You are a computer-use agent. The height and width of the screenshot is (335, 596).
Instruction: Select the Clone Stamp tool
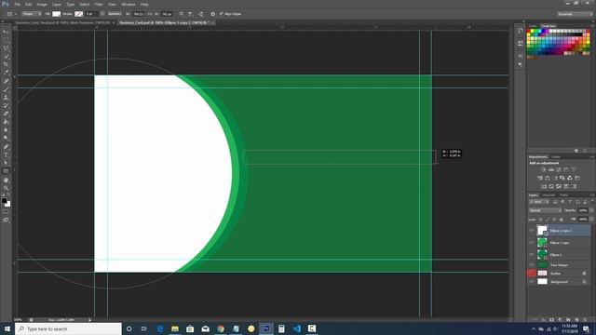(x=6, y=98)
